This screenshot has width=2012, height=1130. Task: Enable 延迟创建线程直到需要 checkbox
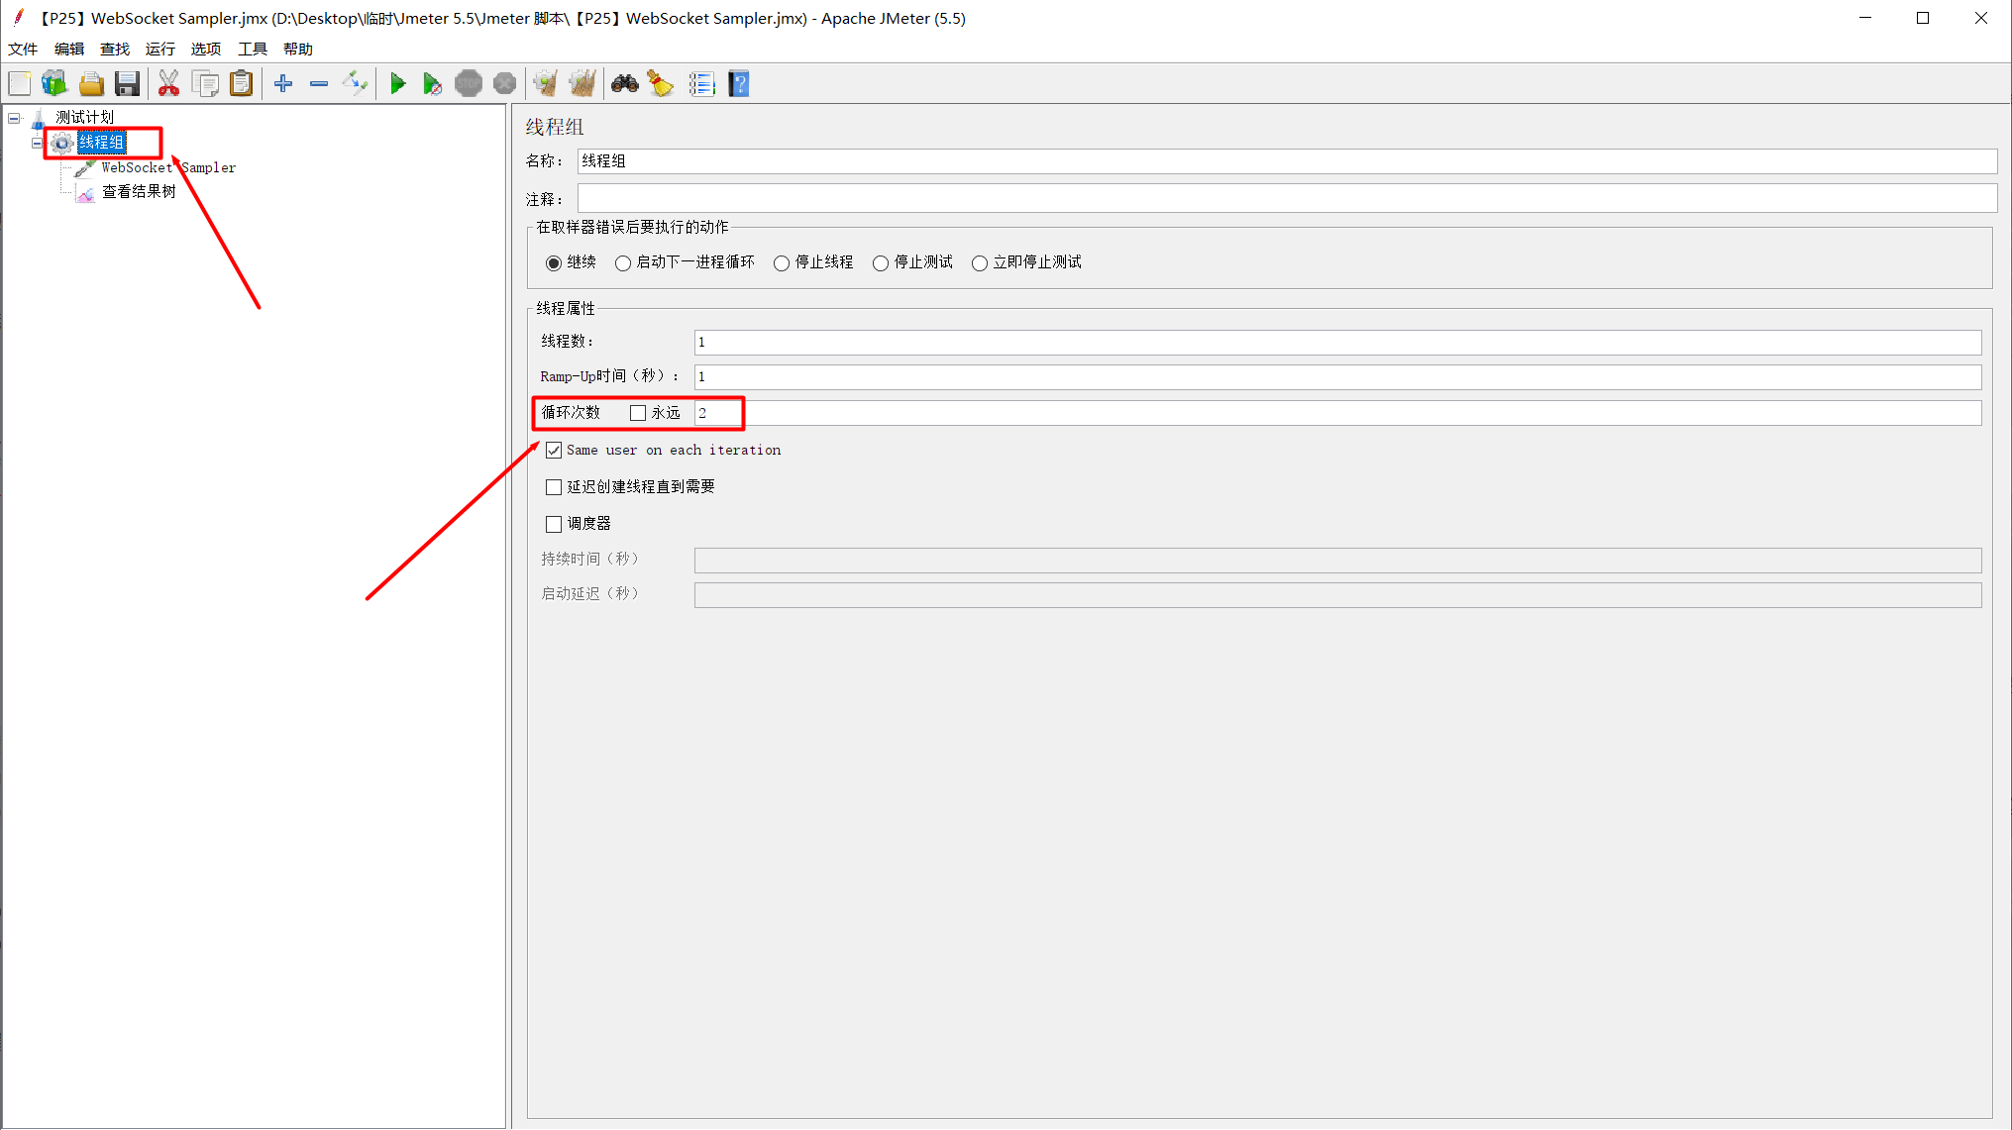(554, 487)
